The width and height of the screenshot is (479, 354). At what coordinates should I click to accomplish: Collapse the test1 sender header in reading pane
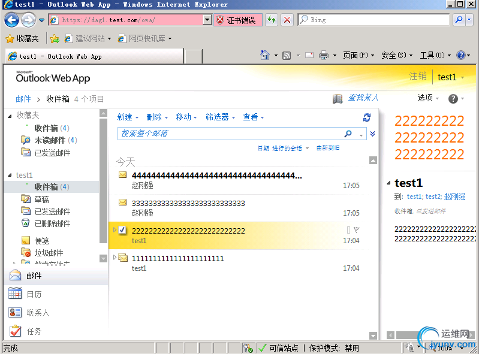click(x=388, y=183)
